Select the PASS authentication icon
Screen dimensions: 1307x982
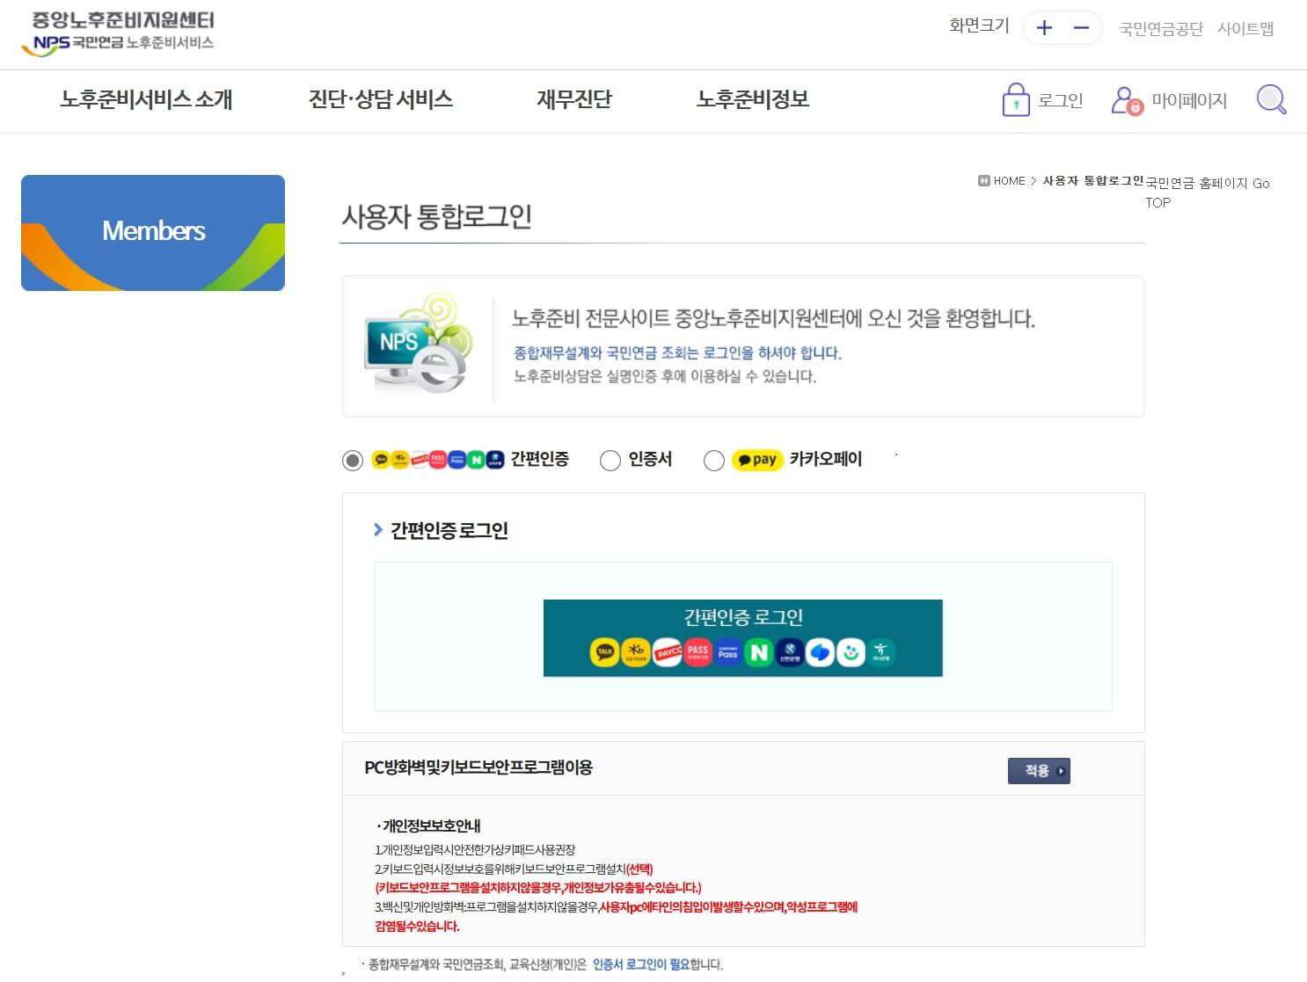tap(698, 651)
